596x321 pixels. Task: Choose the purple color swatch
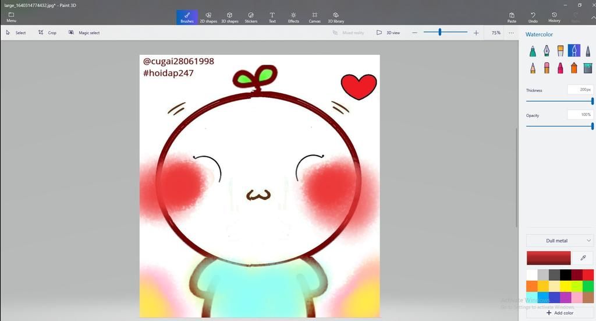coord(565,297)
